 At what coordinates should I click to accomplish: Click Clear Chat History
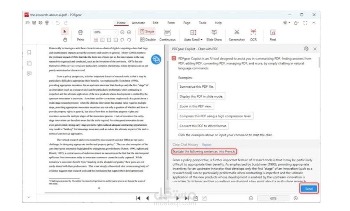pos(185,144)
